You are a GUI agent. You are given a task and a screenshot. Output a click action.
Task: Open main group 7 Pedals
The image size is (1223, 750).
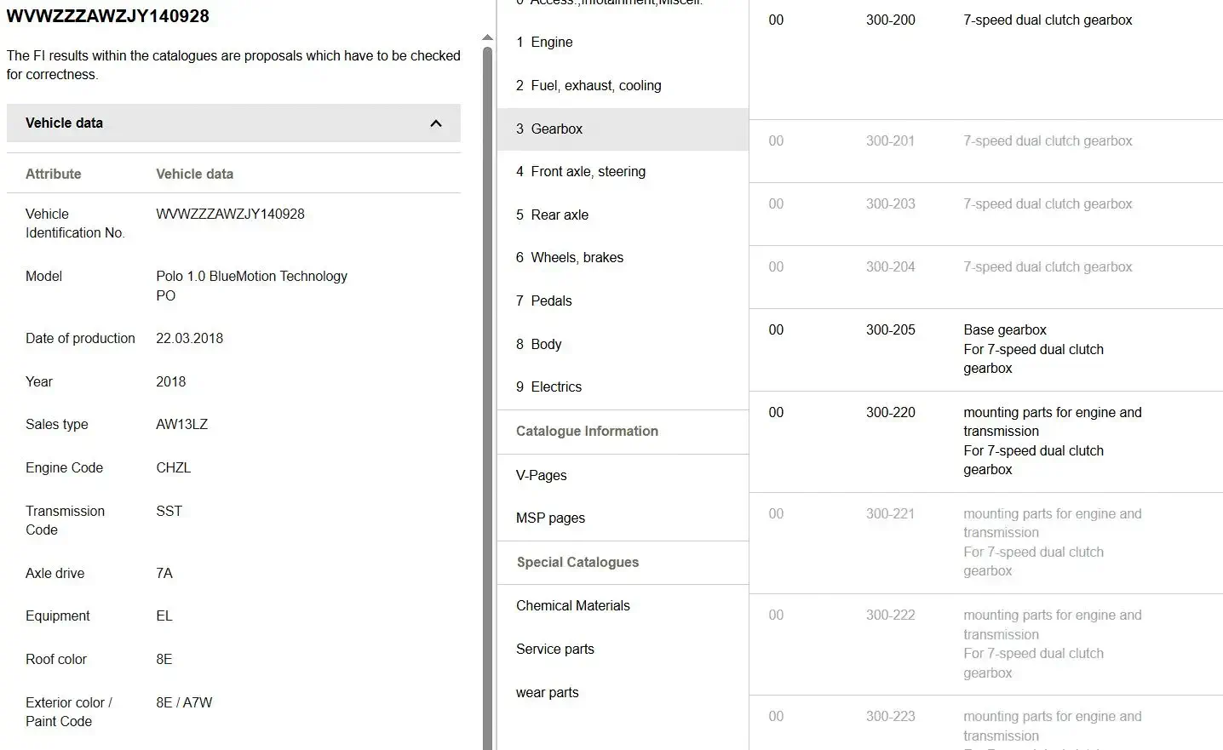coord(623,301)
